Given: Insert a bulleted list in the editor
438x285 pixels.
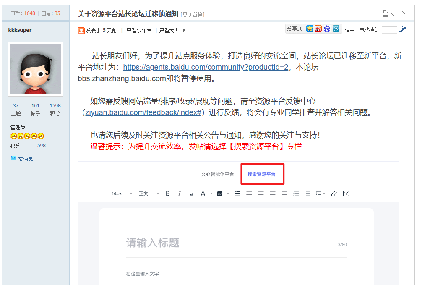Looking at the screenshot, I should click(296, 193).
